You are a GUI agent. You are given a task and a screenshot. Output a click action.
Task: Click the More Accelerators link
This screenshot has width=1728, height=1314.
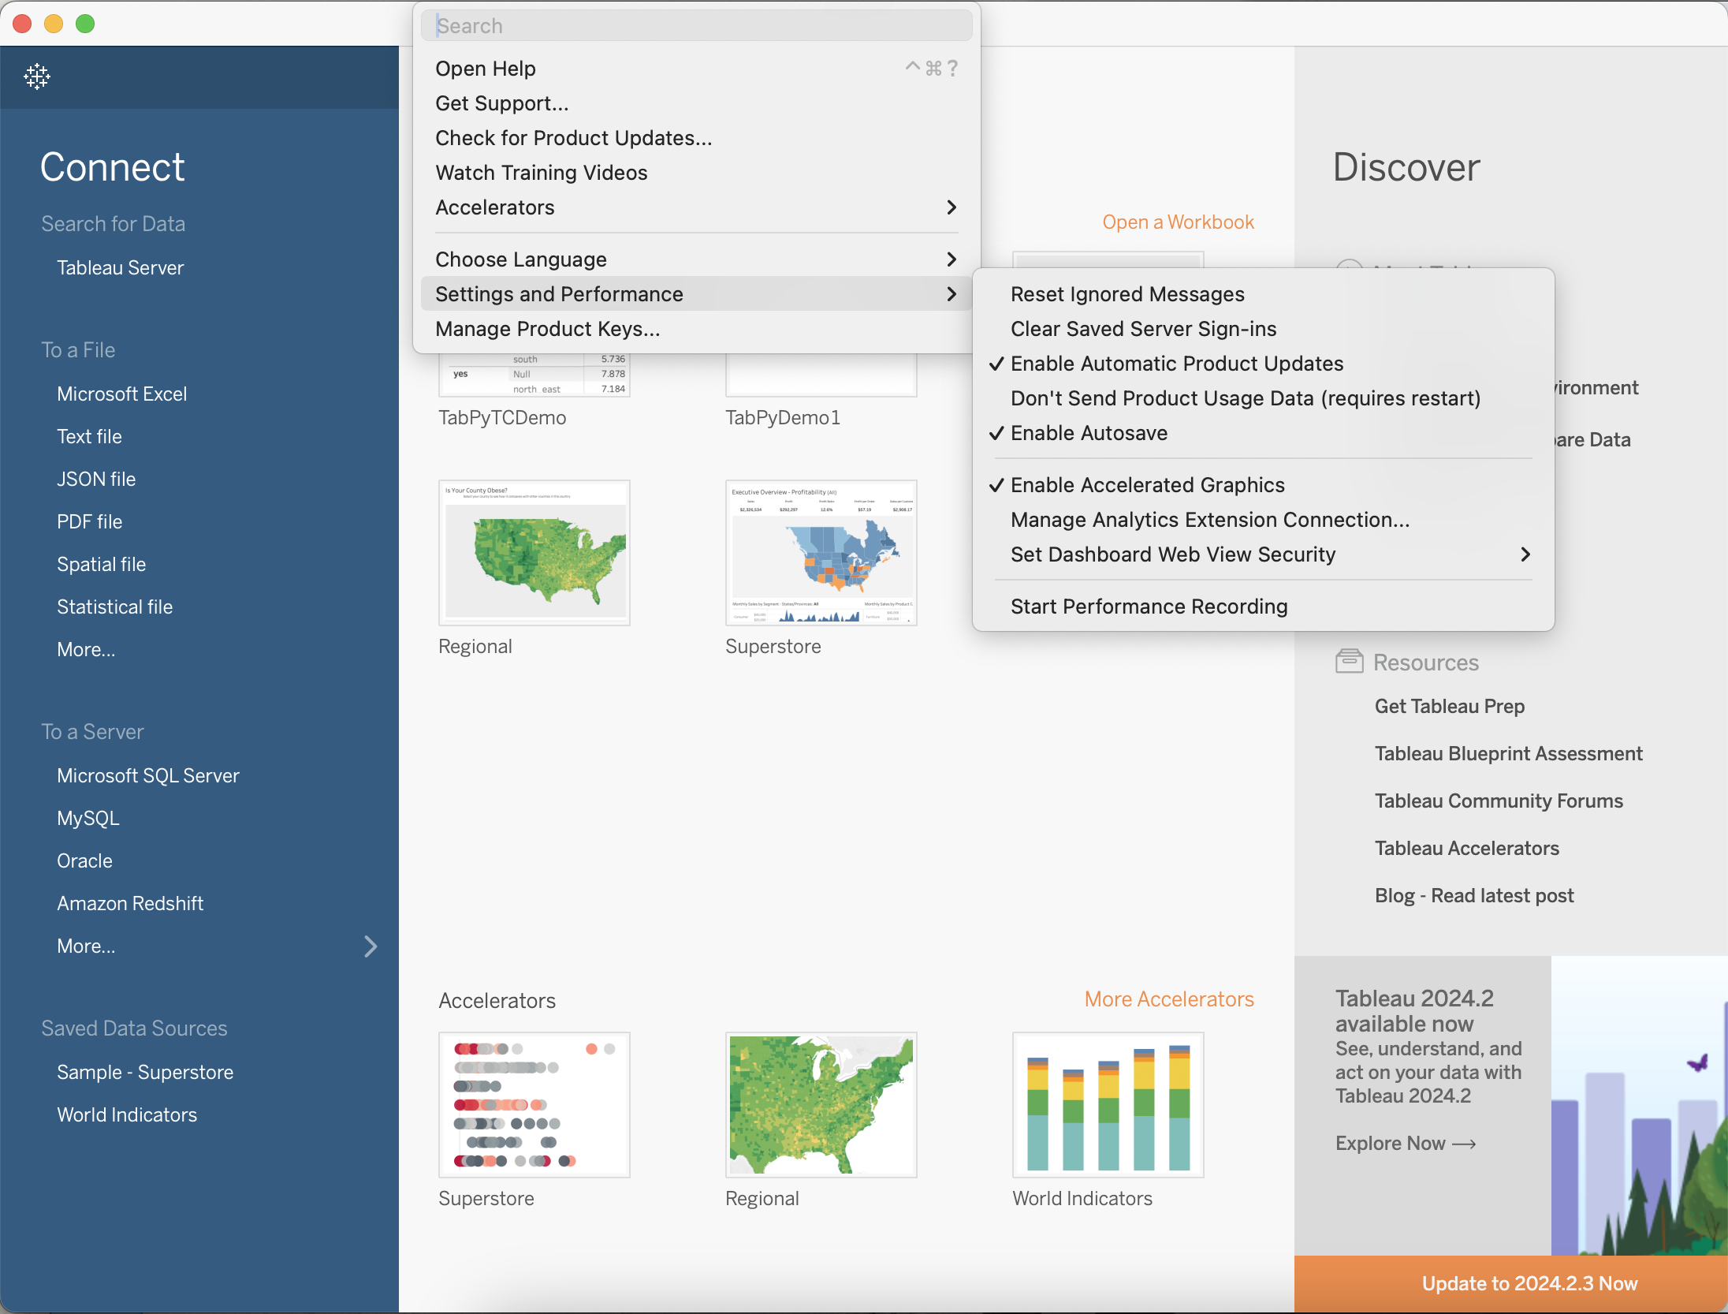click(1169, 999)
